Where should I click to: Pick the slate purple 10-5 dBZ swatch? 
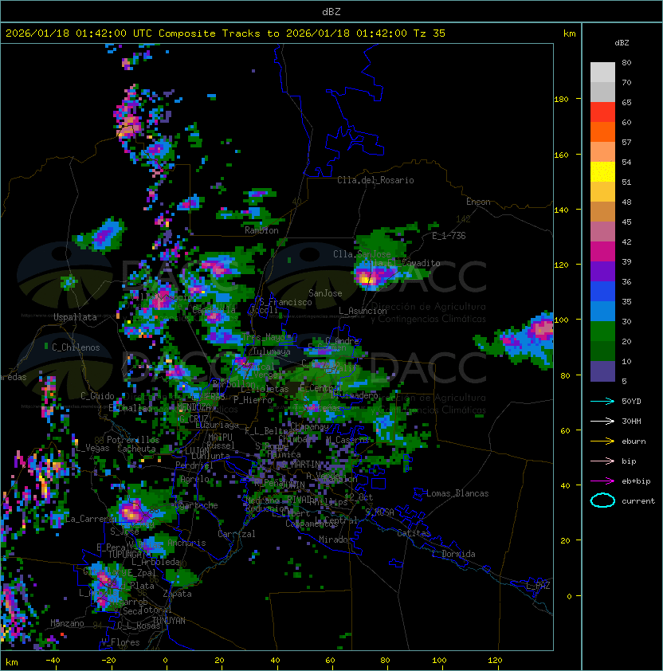point(602,371)
